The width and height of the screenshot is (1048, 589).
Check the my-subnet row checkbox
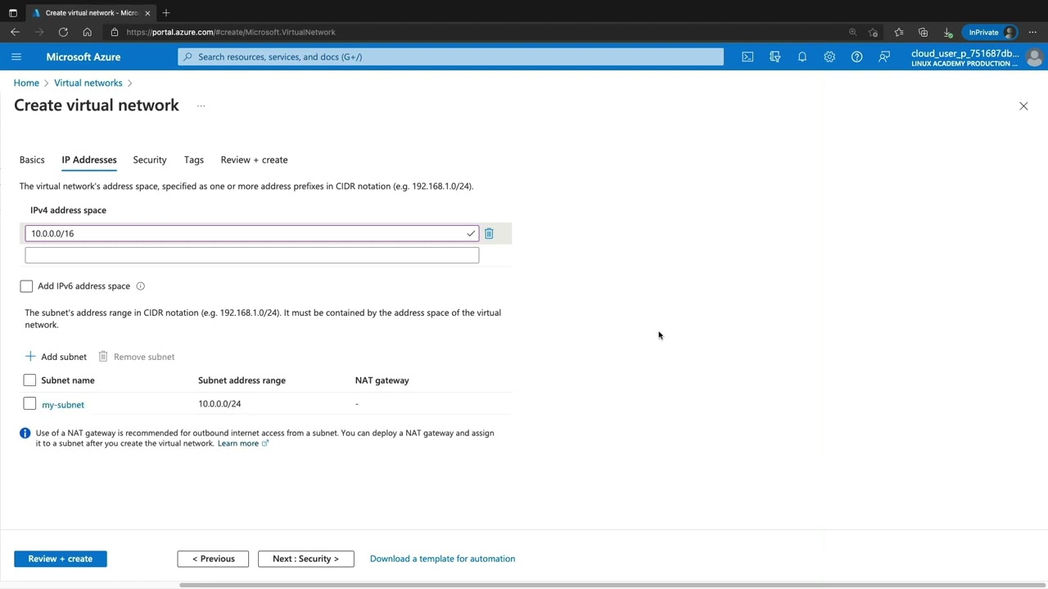[x=29, y=403]
